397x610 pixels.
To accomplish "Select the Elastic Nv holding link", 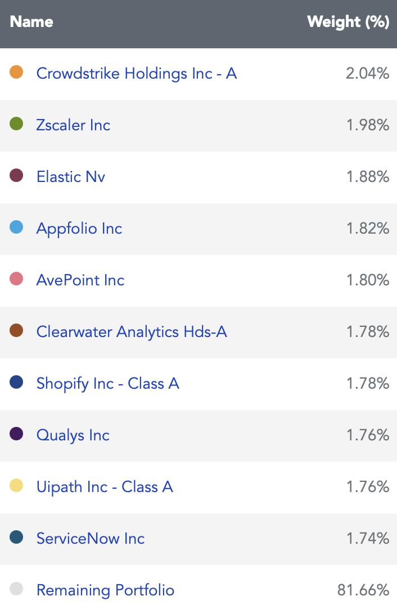I will tap(70, 176).
